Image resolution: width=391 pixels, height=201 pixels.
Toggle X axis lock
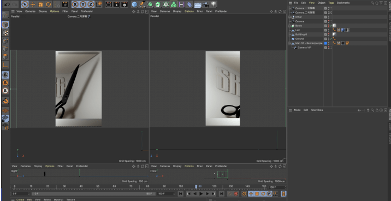75,4
